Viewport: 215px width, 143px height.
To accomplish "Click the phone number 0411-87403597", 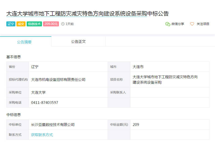I will pos(45,102).
